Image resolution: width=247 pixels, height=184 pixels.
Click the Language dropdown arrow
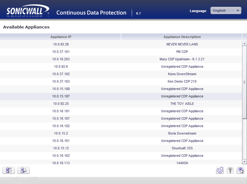(x=238, y=11)
